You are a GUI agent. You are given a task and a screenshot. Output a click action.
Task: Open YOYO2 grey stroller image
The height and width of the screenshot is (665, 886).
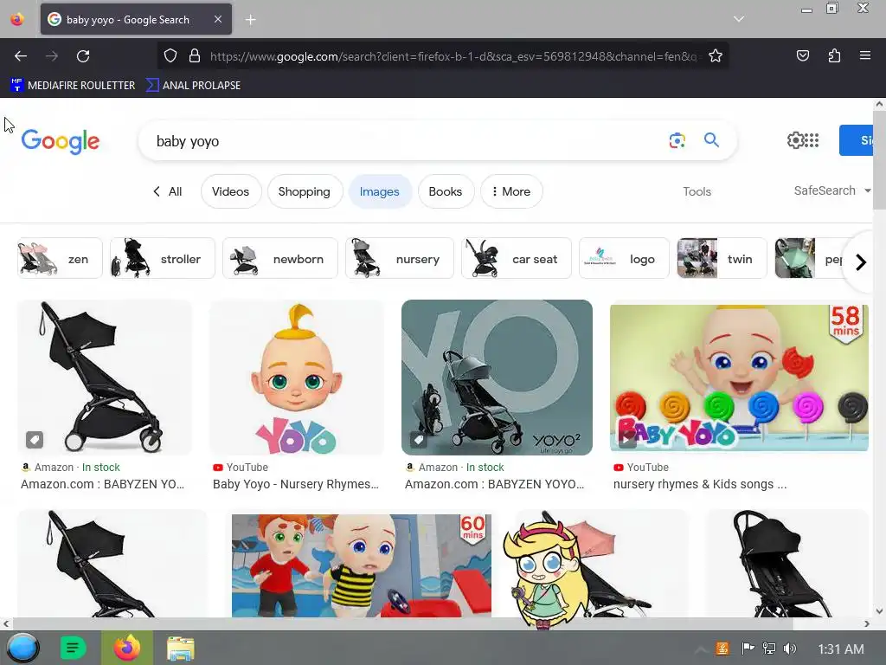pos(497,378)
